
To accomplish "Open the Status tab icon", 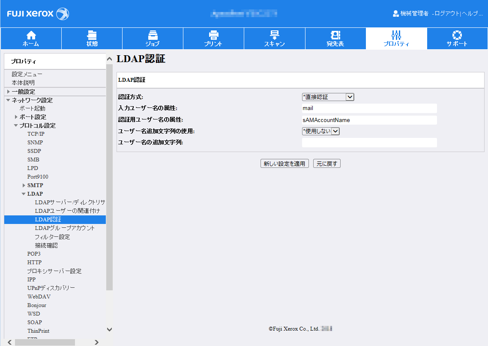I will click(92, 35).
